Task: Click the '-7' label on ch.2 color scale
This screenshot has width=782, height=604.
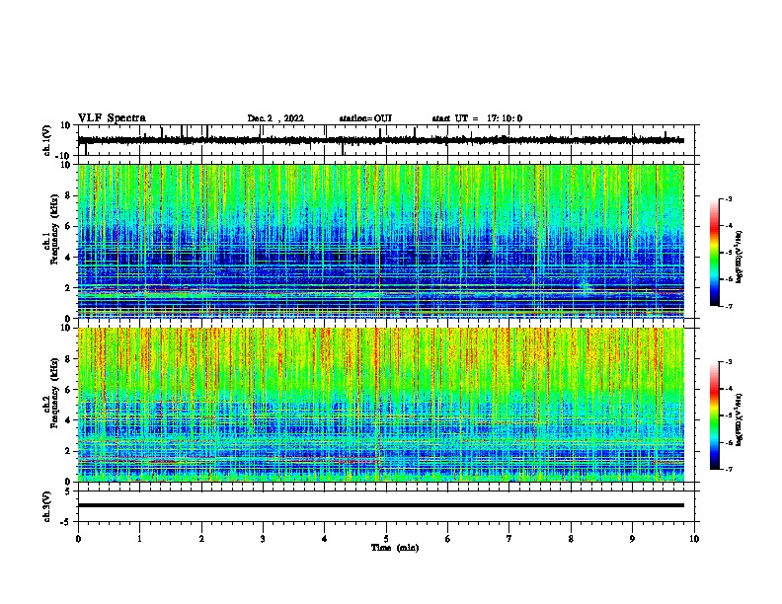Action: pyautogui.click(x=729, y=469)
